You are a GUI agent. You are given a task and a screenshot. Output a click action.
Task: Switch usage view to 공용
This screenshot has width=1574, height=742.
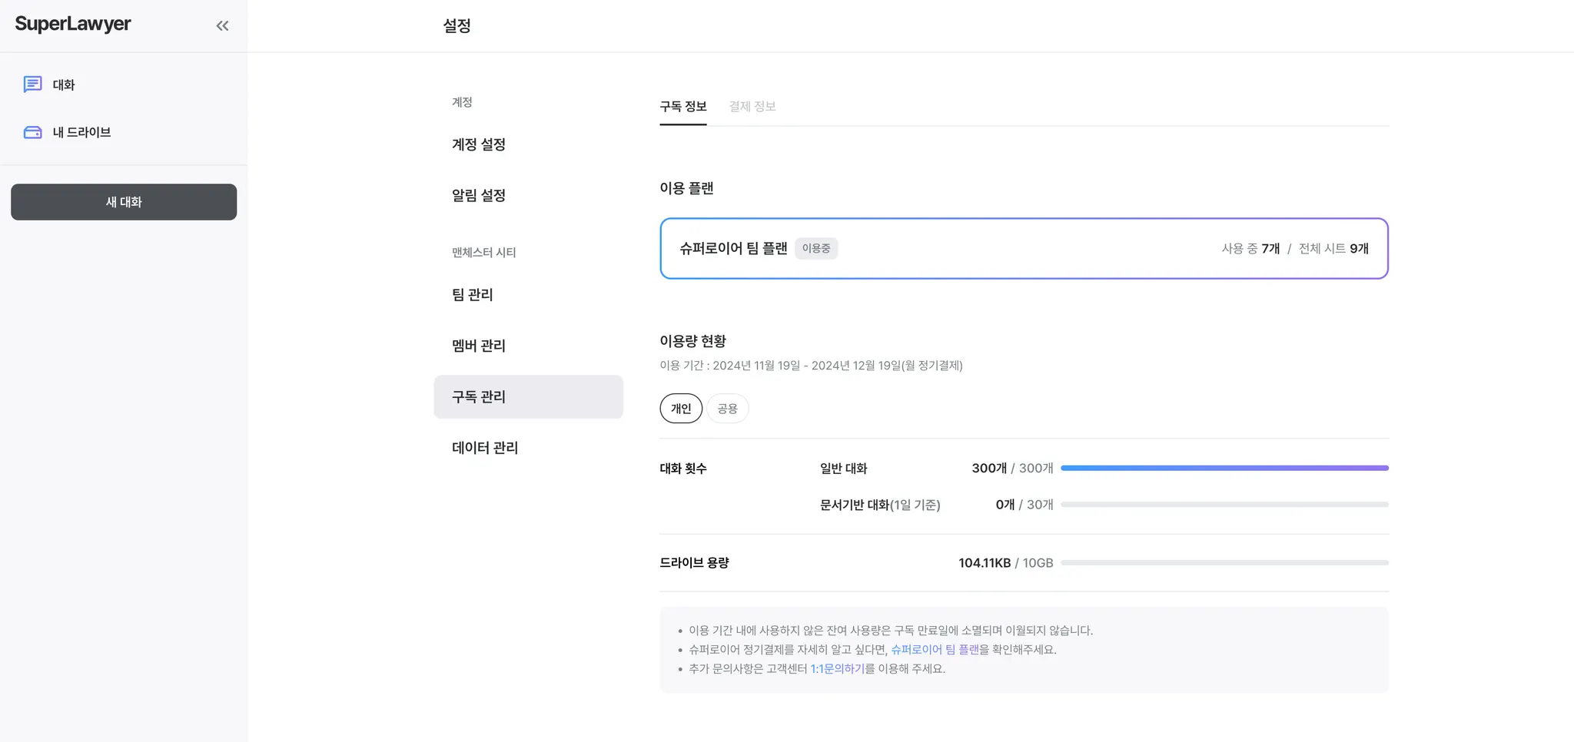click(727, 409)
